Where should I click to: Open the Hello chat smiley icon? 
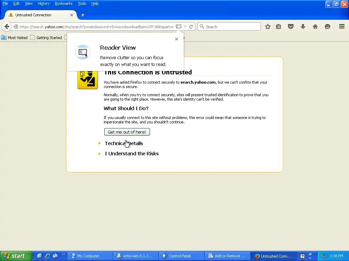pos(328,27)
